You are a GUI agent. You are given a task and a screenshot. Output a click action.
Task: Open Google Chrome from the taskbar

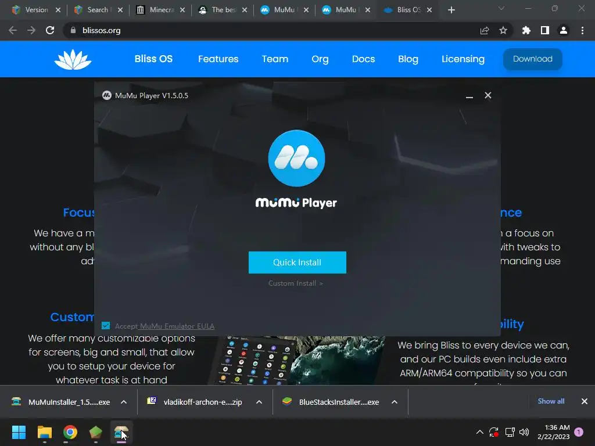(x=70, y=432)
